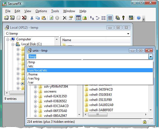This screenshot has height=129, width=159.
Task: Choose /etc from the path dropdown list
Action: [x=90, y=66]
